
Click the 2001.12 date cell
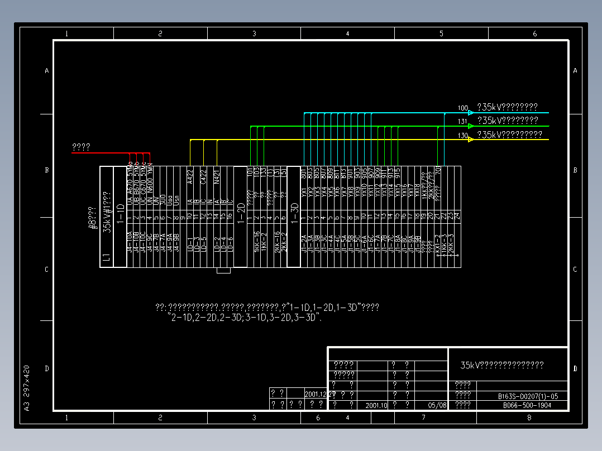(x=315, y=394)
